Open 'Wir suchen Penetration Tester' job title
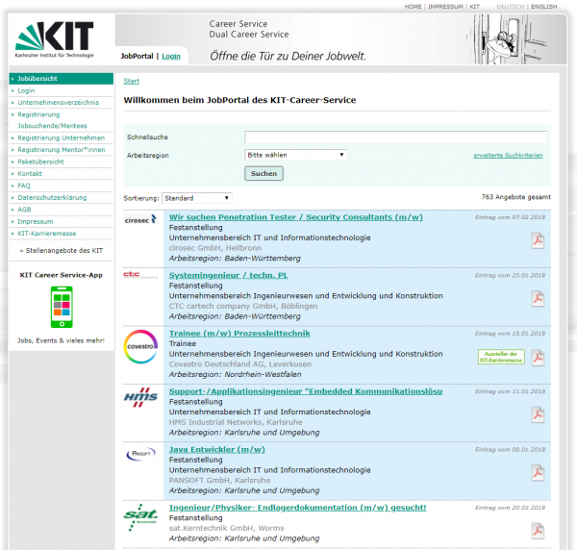 point(296,217)
